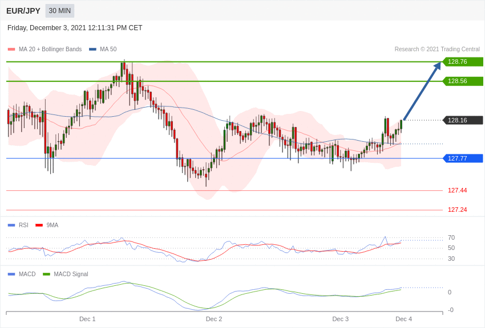Click the 128.16 current price tag

tap(463, 120)
